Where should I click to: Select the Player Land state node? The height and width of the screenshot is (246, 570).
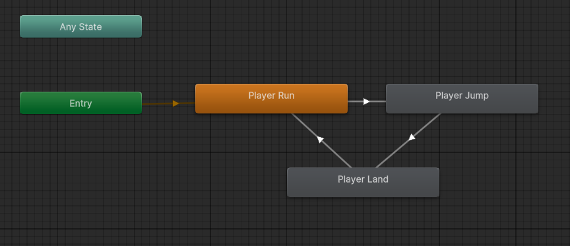(x=363, y=183)
